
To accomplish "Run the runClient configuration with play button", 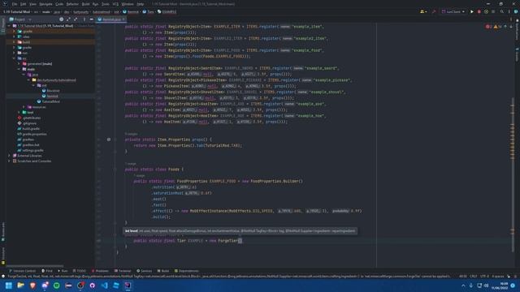I will (x=472, y=11).
